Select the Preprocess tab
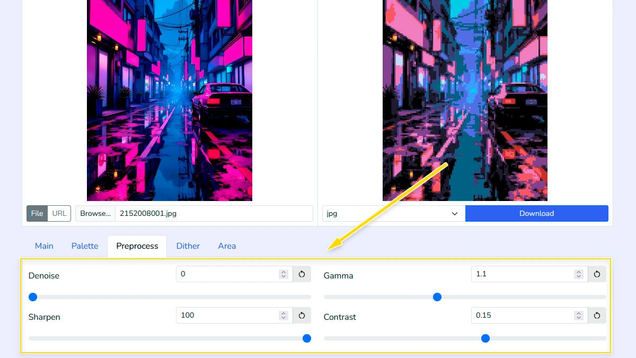636x358 pixels. [137, 246]
